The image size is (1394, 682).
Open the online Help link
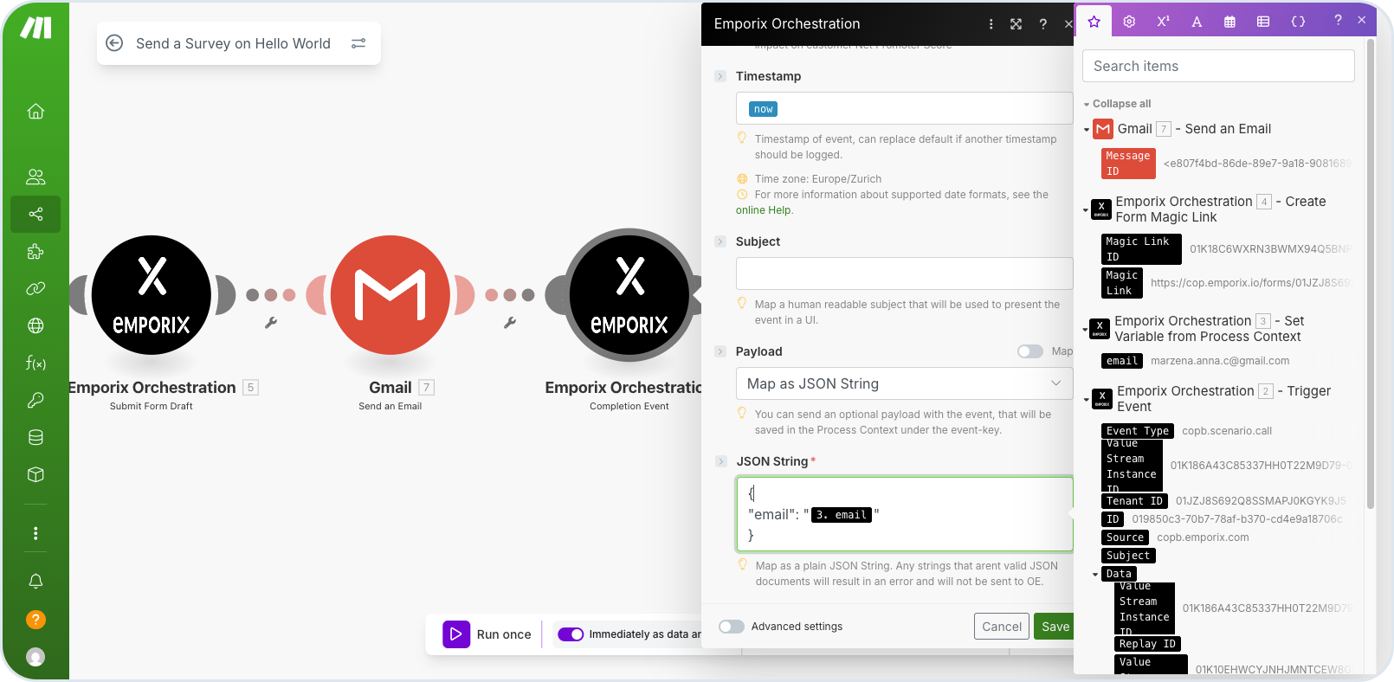pyautogui.click(x=764, y=210)
